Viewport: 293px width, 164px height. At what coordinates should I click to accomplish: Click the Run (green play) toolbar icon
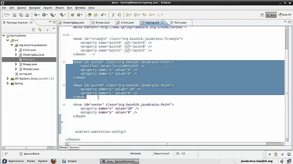[44, 15]
